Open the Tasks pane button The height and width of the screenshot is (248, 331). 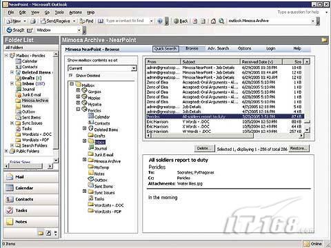tap(31, 211)
